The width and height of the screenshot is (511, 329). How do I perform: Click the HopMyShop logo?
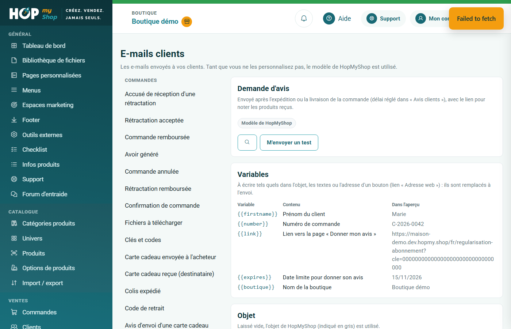click(x=33, y=14)
